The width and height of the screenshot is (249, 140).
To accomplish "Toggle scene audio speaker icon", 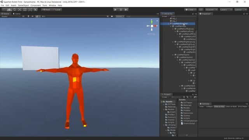I will [x=32, y=16].
